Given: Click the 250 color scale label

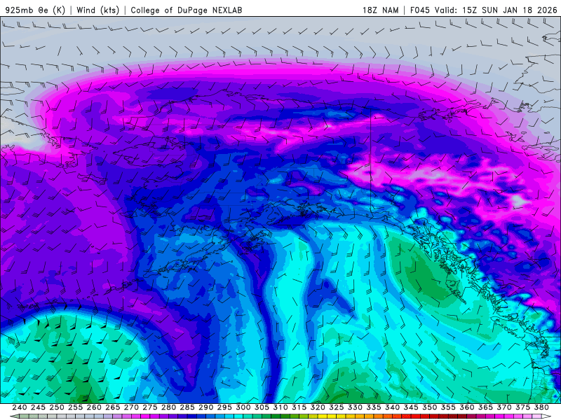Looking at the screenshot, I should tap(57, 407).
